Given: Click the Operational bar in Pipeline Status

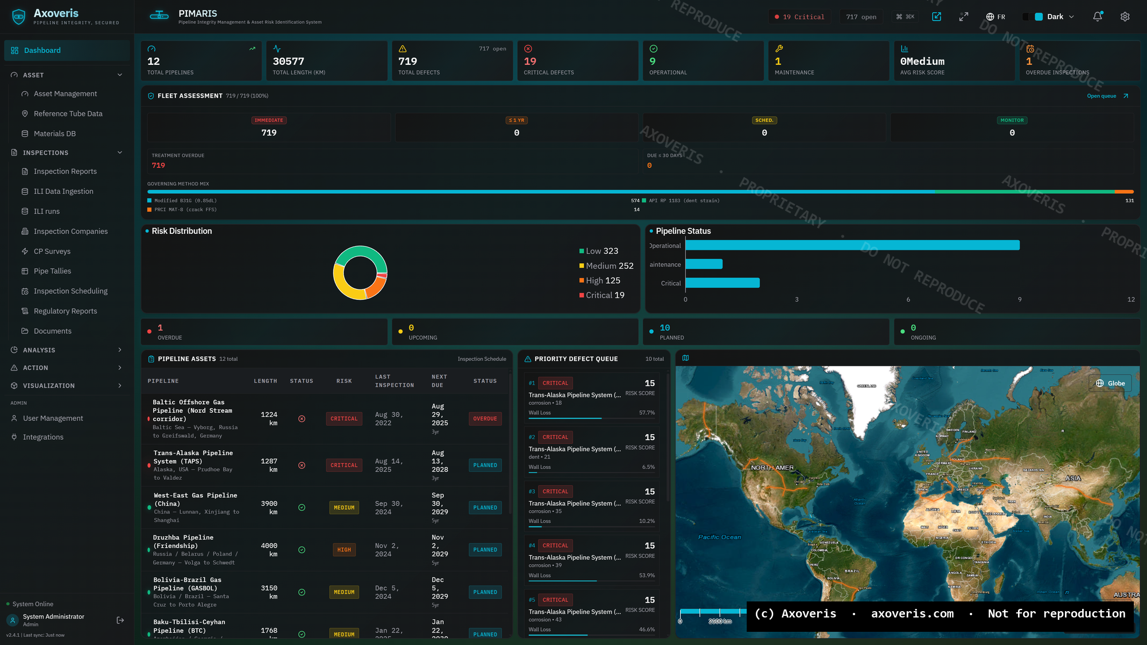Looking at the screenshot, I should click(853, 245).
